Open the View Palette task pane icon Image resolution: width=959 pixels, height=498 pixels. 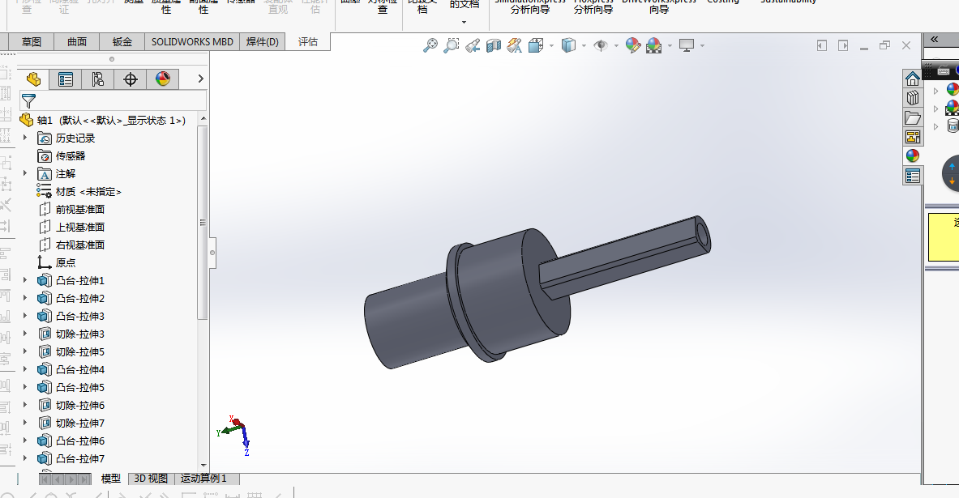pyautogui.click(x=913, y=137)
